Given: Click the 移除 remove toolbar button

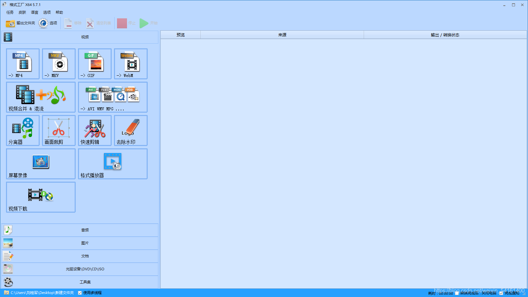Looking at the screenshot, I should (73, 23).
